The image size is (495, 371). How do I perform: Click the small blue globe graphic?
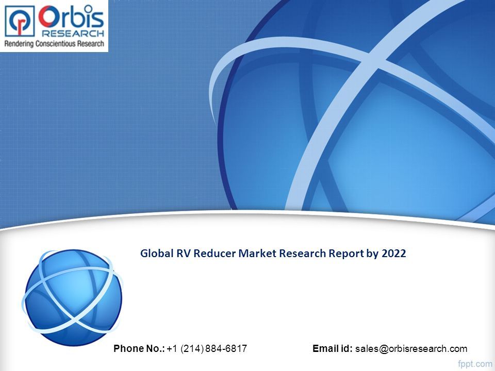pos(72,297)
